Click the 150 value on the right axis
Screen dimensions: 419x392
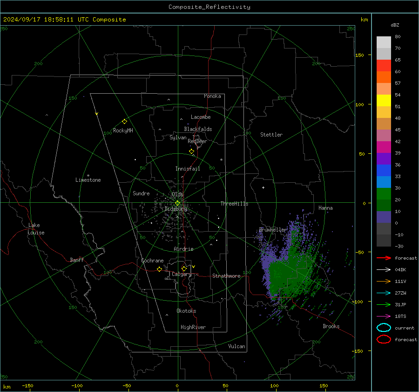coord(360,55)
